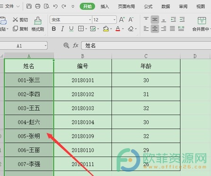Toggle horizontal center alignment
Image resolution: width=211 pixels, height=176 pixels.
[x=155, y=29]
